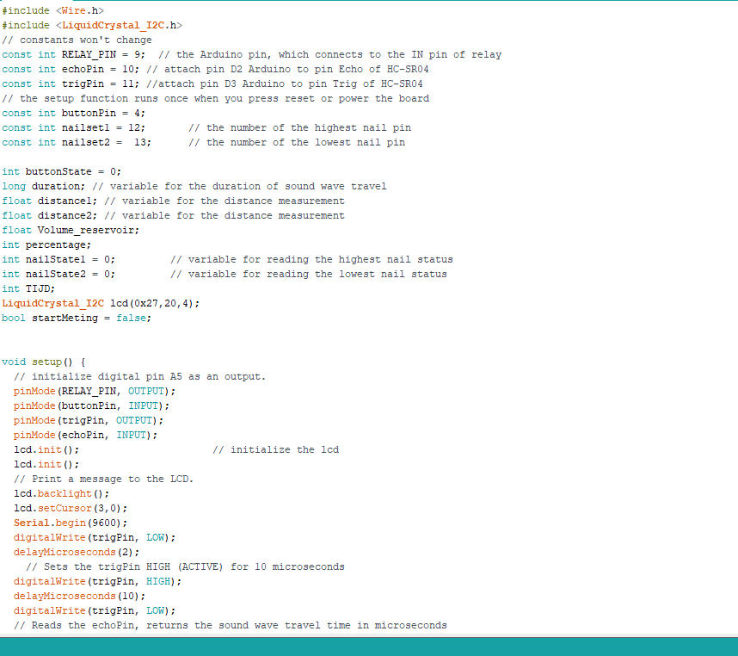The image size is (738, 656).
Task: Click the 'setup function runs once' comment
Action: (x=216, y=98)
